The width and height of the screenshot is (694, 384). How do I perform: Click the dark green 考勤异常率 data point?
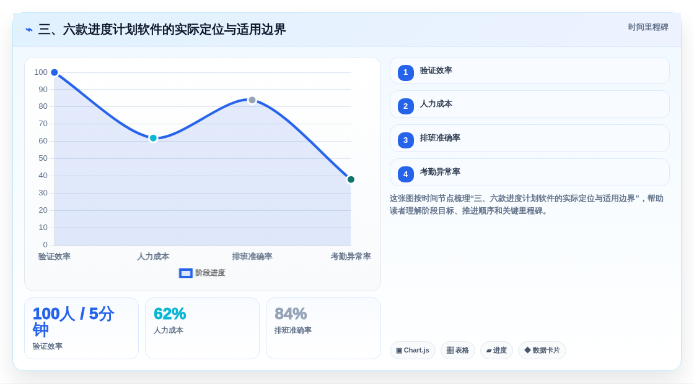coord(351,179)
